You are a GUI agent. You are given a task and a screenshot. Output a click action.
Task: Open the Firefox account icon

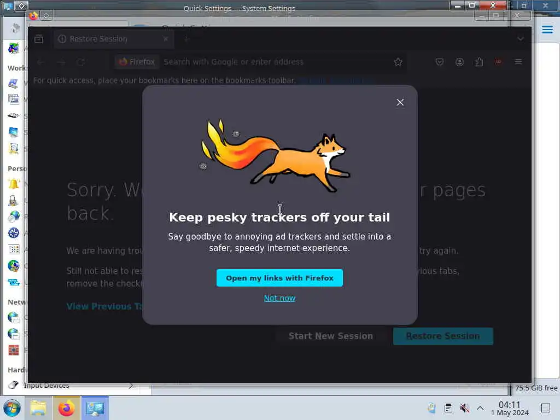pyautogui.click(x=459, y=62)
